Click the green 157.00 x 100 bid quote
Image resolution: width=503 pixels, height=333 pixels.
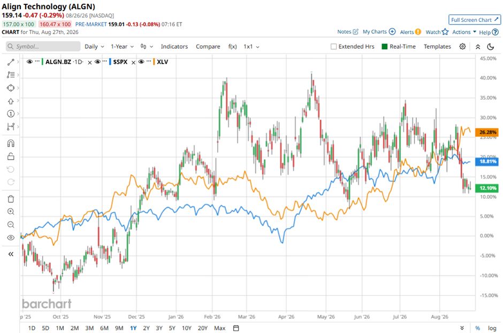(x=19, y=24)
